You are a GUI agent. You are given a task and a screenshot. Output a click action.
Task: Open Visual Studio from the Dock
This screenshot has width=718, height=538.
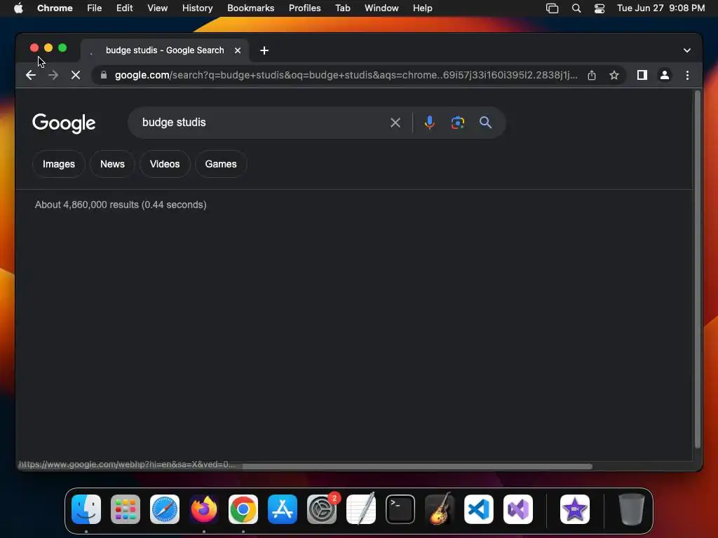[x=518, y=509]
